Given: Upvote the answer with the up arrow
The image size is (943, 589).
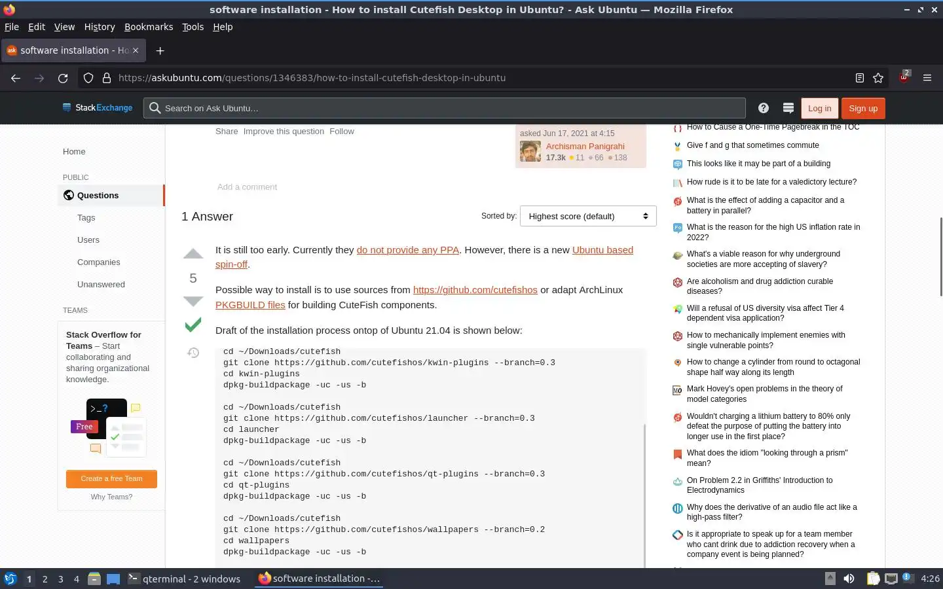Looking at the screenshot, I should point(193,254).
